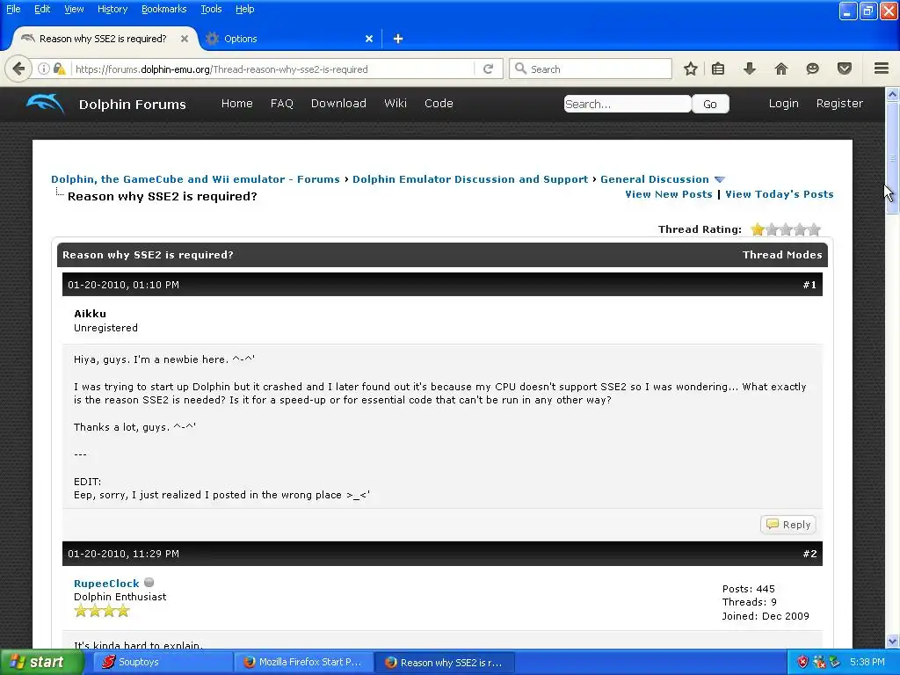Expand the General Discussion breadcrumb dropdown arrow
Image resolution: width=900 pixels, height=675 pixels.
point(720,179)
